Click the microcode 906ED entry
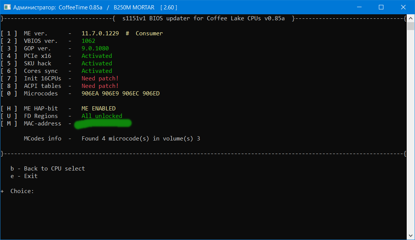 (151, 93)
